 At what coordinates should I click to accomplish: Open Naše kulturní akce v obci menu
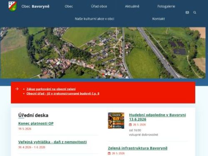[94, 19]
